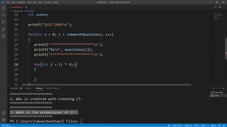
Task: Open the Search view in activity bar
Action: pos(4,15)
